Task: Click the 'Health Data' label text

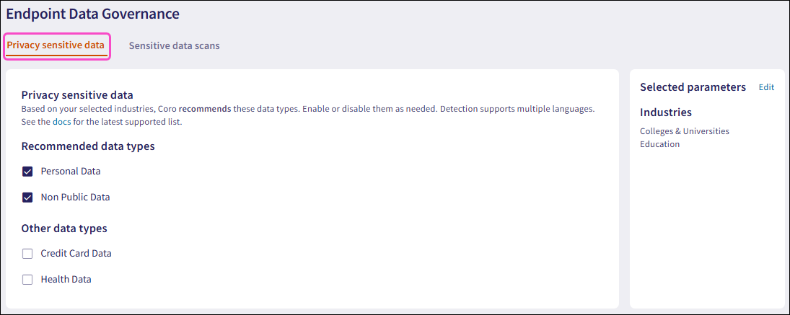Action: [66, 280]
